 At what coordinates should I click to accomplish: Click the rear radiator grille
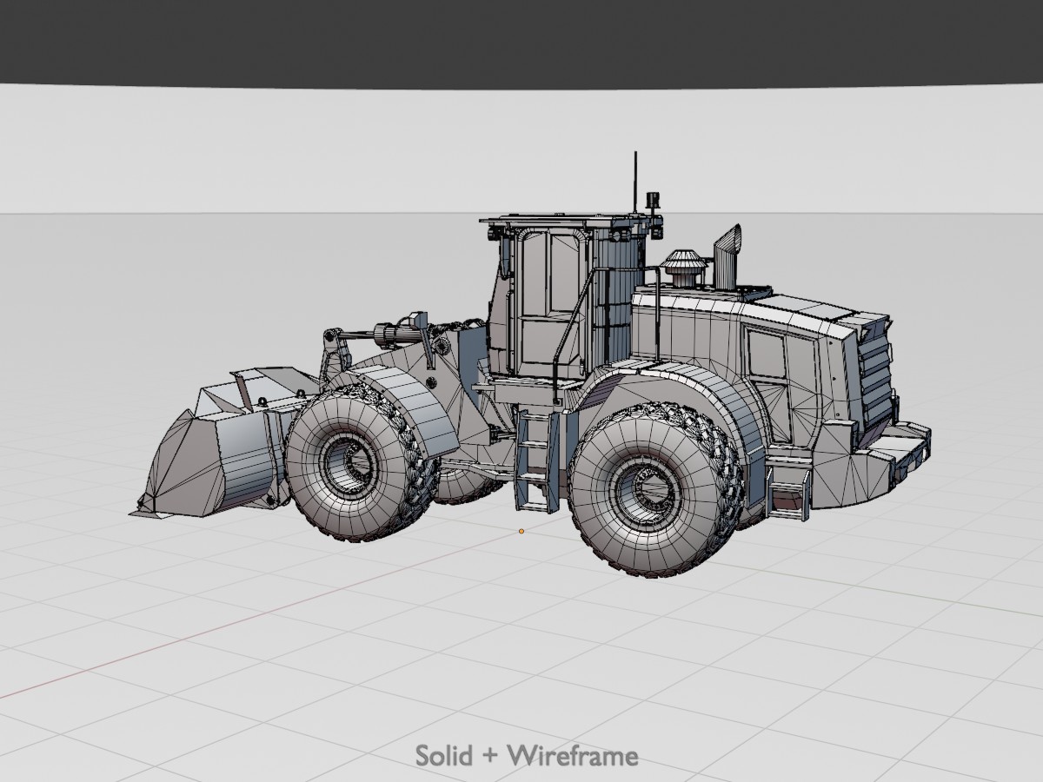(875, 374)
